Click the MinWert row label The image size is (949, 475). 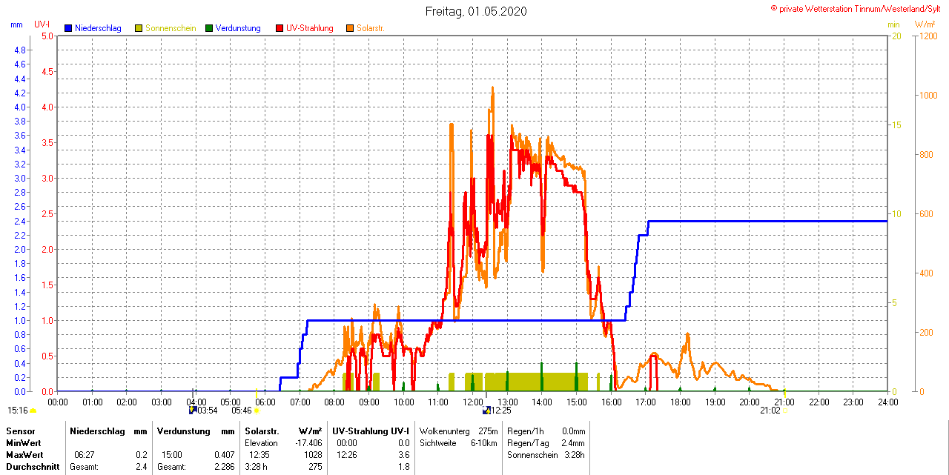click(22, 442)
